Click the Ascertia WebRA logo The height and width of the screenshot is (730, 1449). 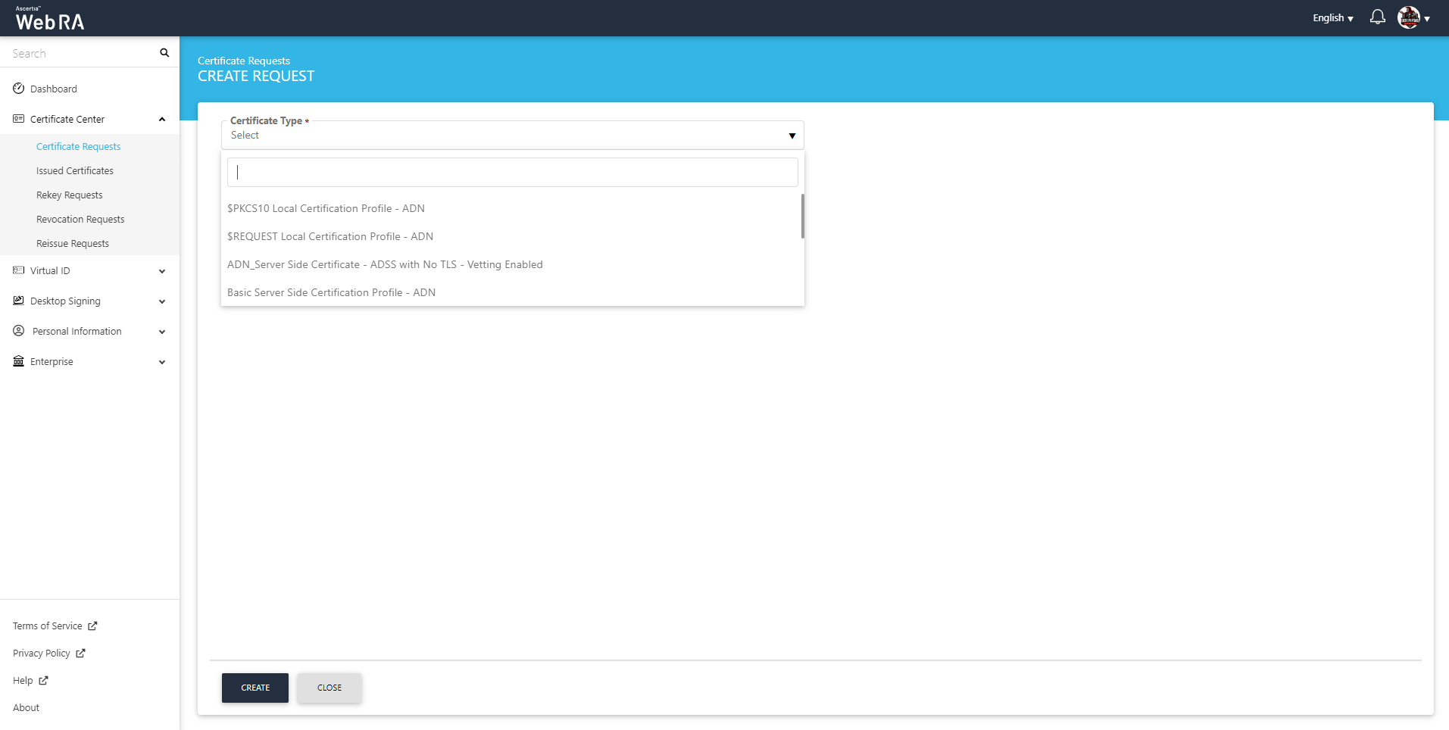tap(50, 19)
